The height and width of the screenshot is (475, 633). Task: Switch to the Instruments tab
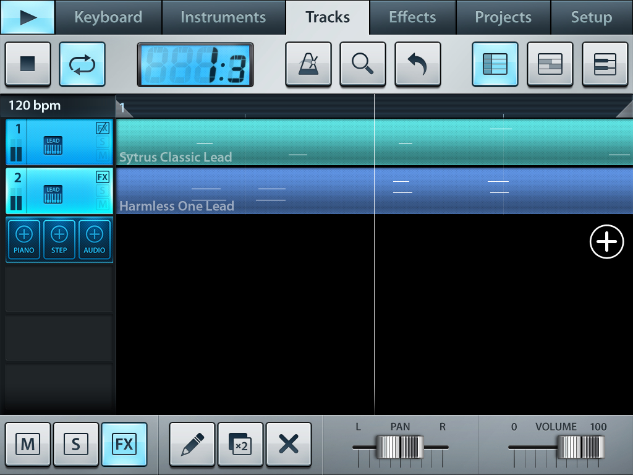tap(223, 17)
